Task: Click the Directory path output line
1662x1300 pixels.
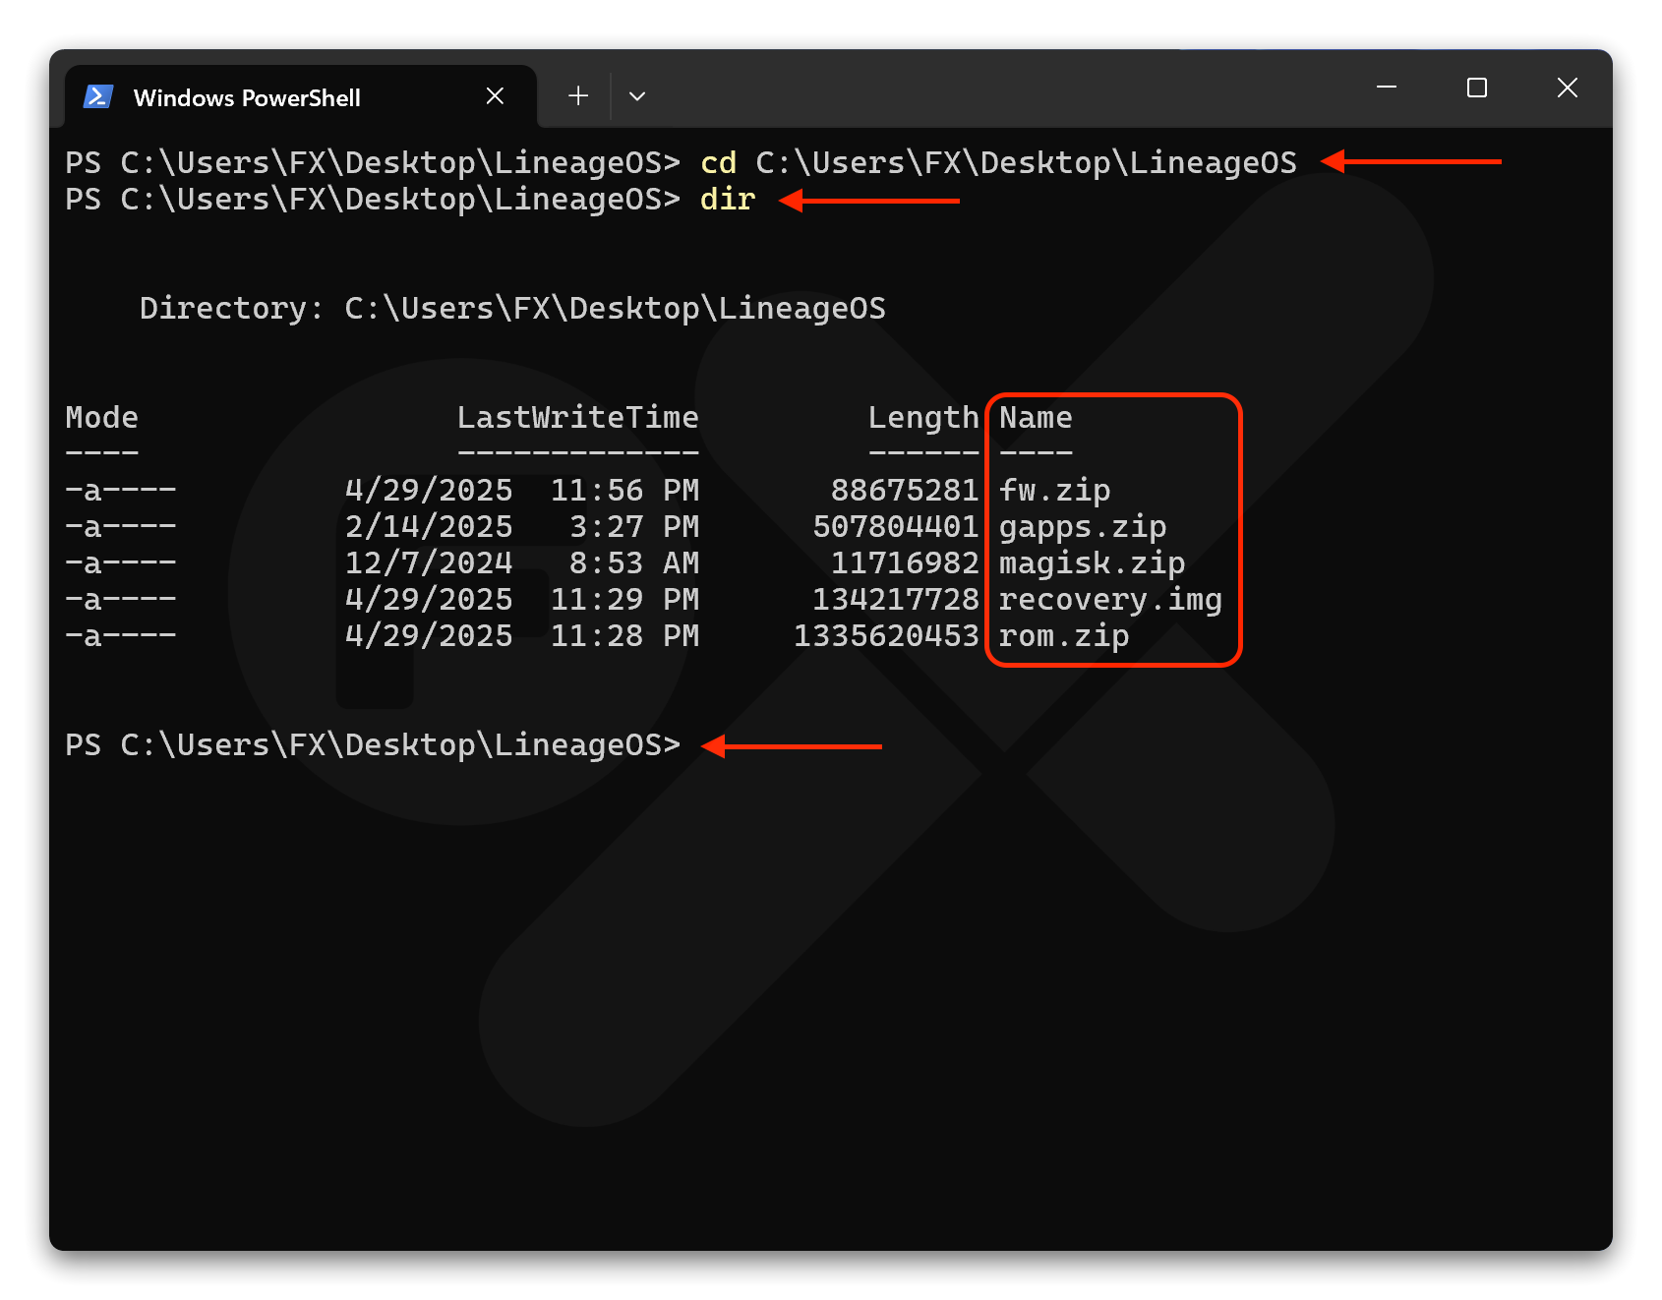Action: [512, 309]
